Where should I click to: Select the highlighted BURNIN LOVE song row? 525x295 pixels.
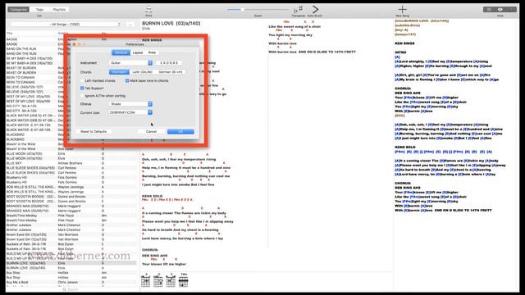tap(71, 263)
